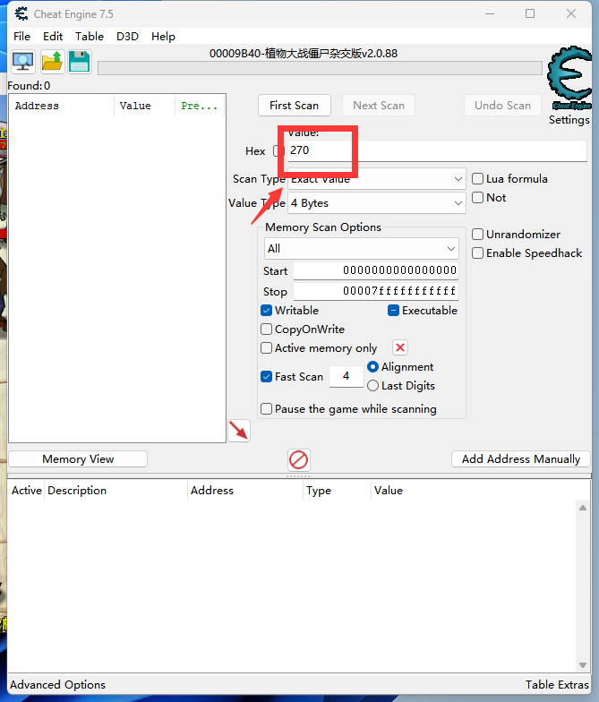The image size is (599, 702).
Task: Click the Open Process computer icon
Action: pos(22,62)
